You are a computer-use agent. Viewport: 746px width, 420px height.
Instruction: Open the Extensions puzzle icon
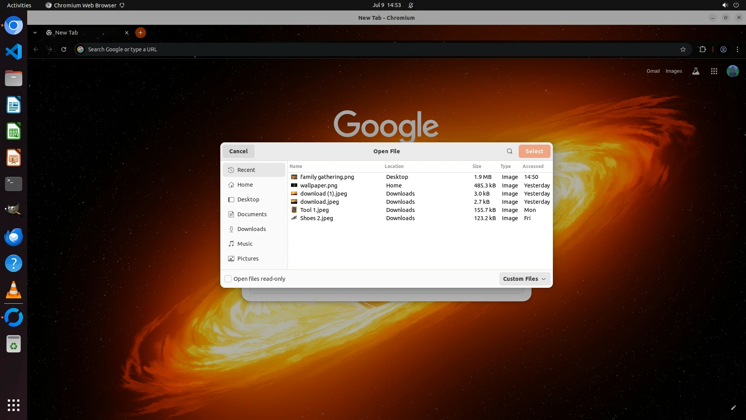pyautogui.click(x=702, y=49)
